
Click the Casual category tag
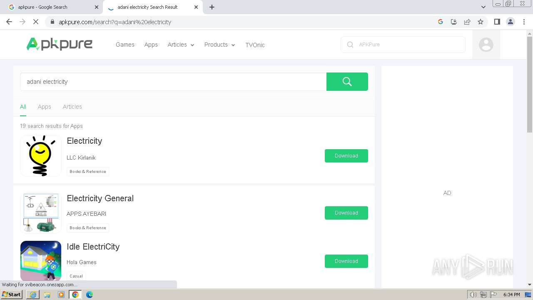pyautogui.click(x=76, y=276)
